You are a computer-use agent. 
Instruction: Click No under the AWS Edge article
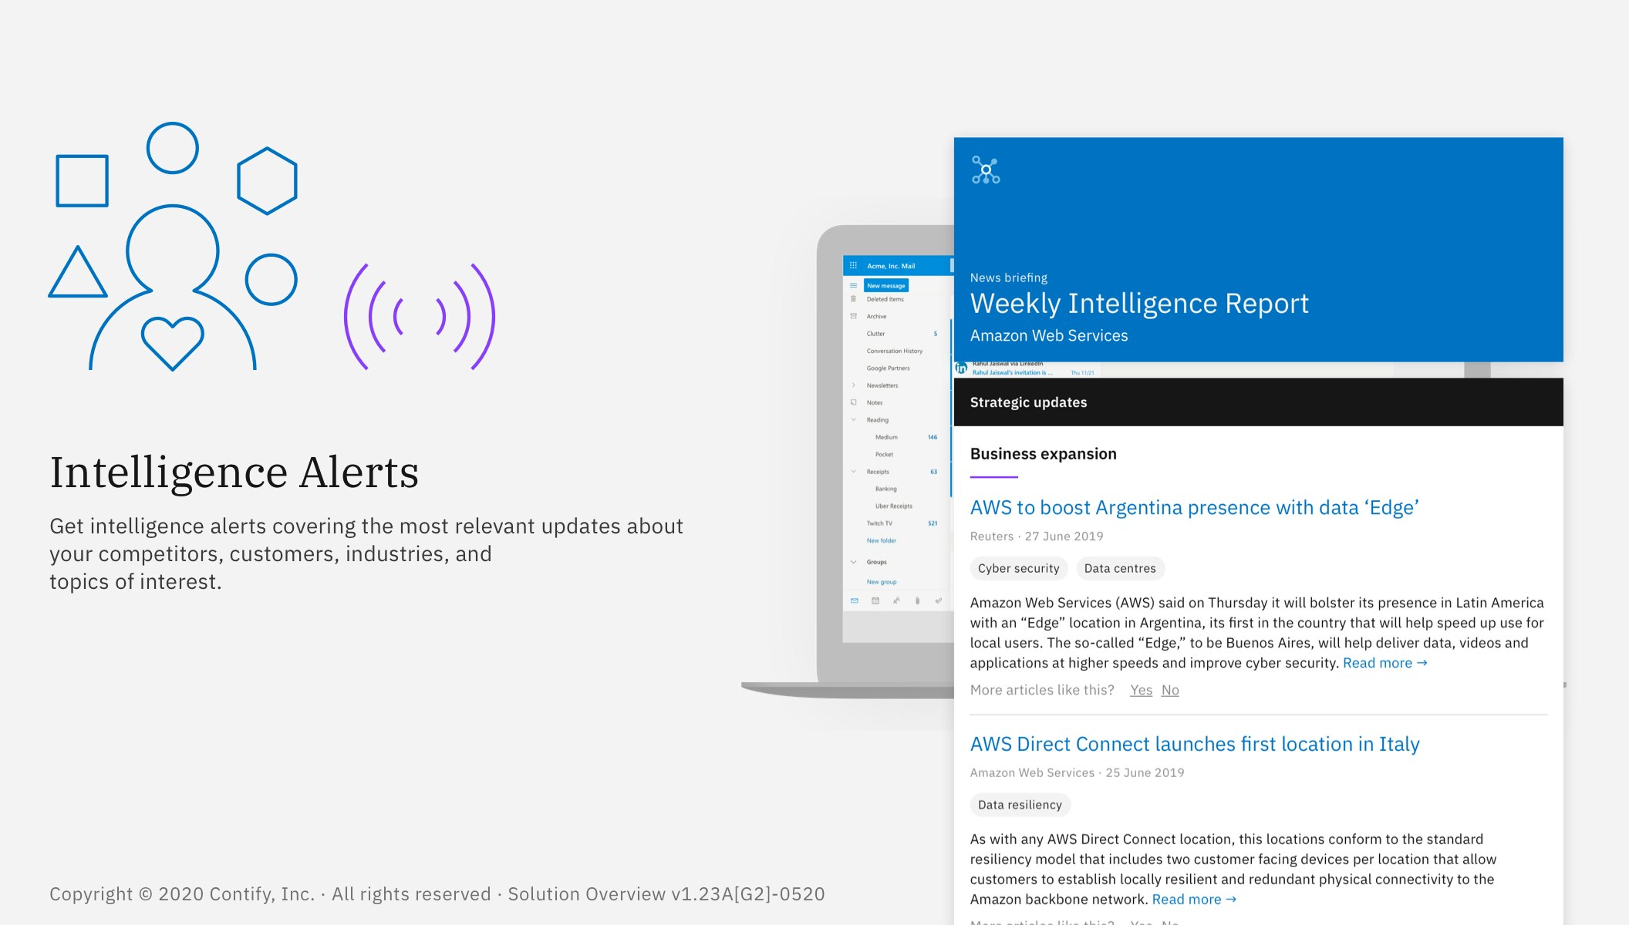point(1169,690)
